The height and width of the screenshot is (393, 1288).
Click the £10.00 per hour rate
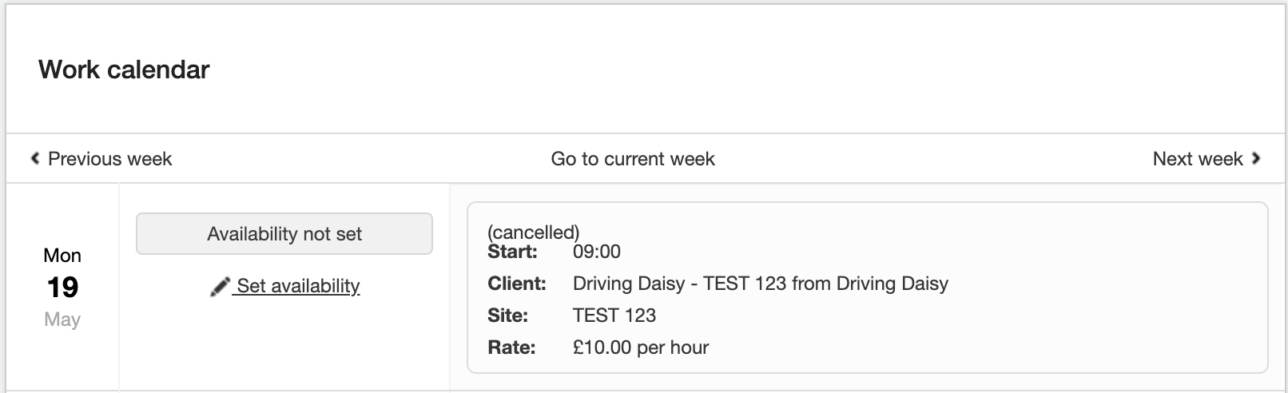[x=640, y=347]
